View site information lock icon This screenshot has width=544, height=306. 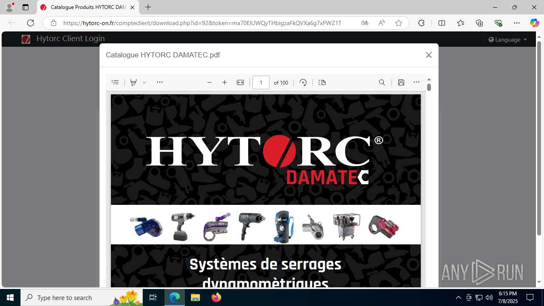tap(54, 23)
